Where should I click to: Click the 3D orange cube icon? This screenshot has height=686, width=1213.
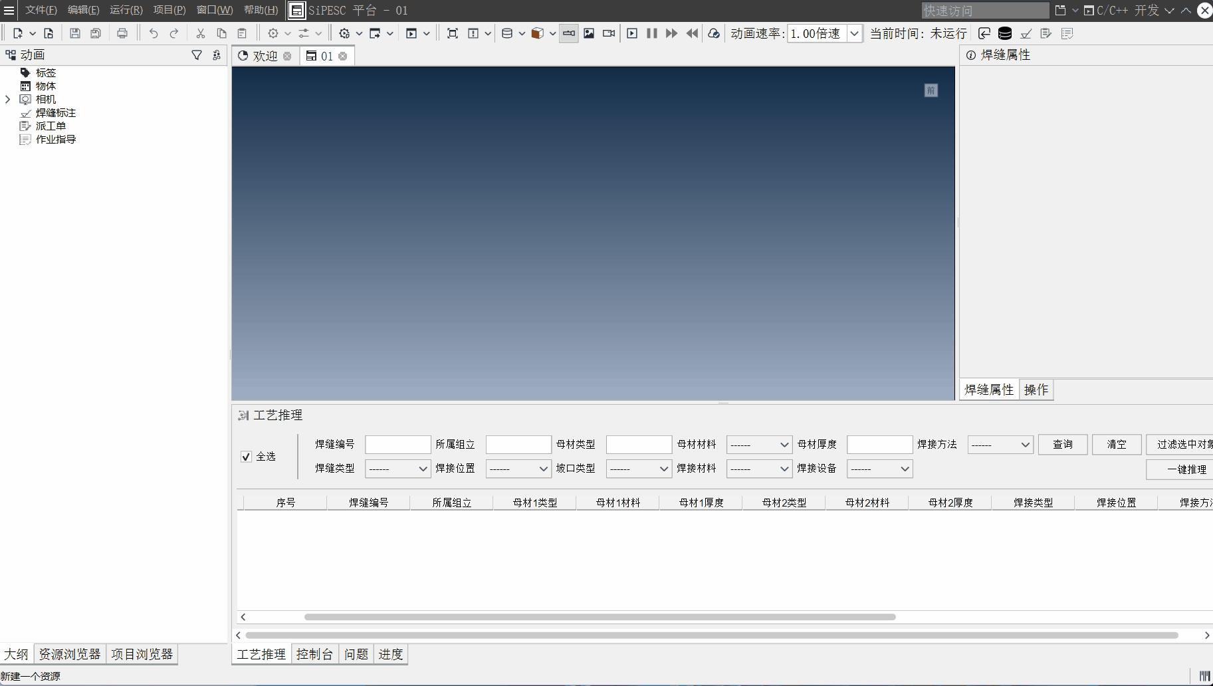(x=537, y=33)
